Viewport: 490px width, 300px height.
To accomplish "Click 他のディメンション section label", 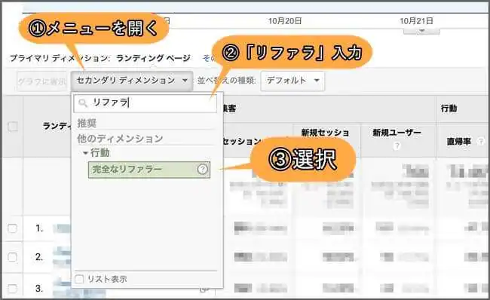I will (x=120, y=139).
